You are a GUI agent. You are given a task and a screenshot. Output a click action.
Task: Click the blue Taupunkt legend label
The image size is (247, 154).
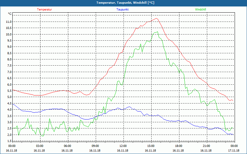tap(122, 10)
